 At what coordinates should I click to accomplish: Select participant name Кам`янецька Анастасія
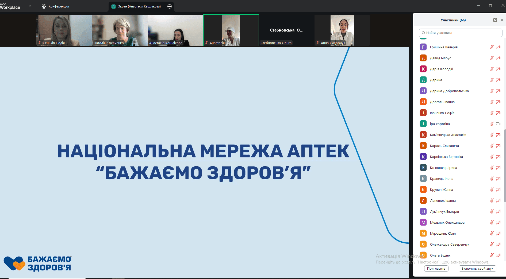[x=448, y=135]
